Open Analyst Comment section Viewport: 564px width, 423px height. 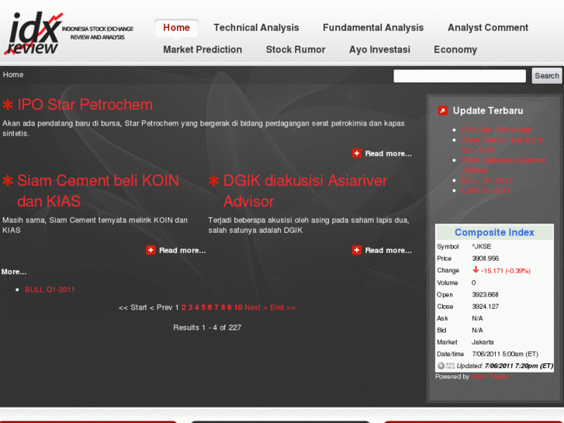488,28
